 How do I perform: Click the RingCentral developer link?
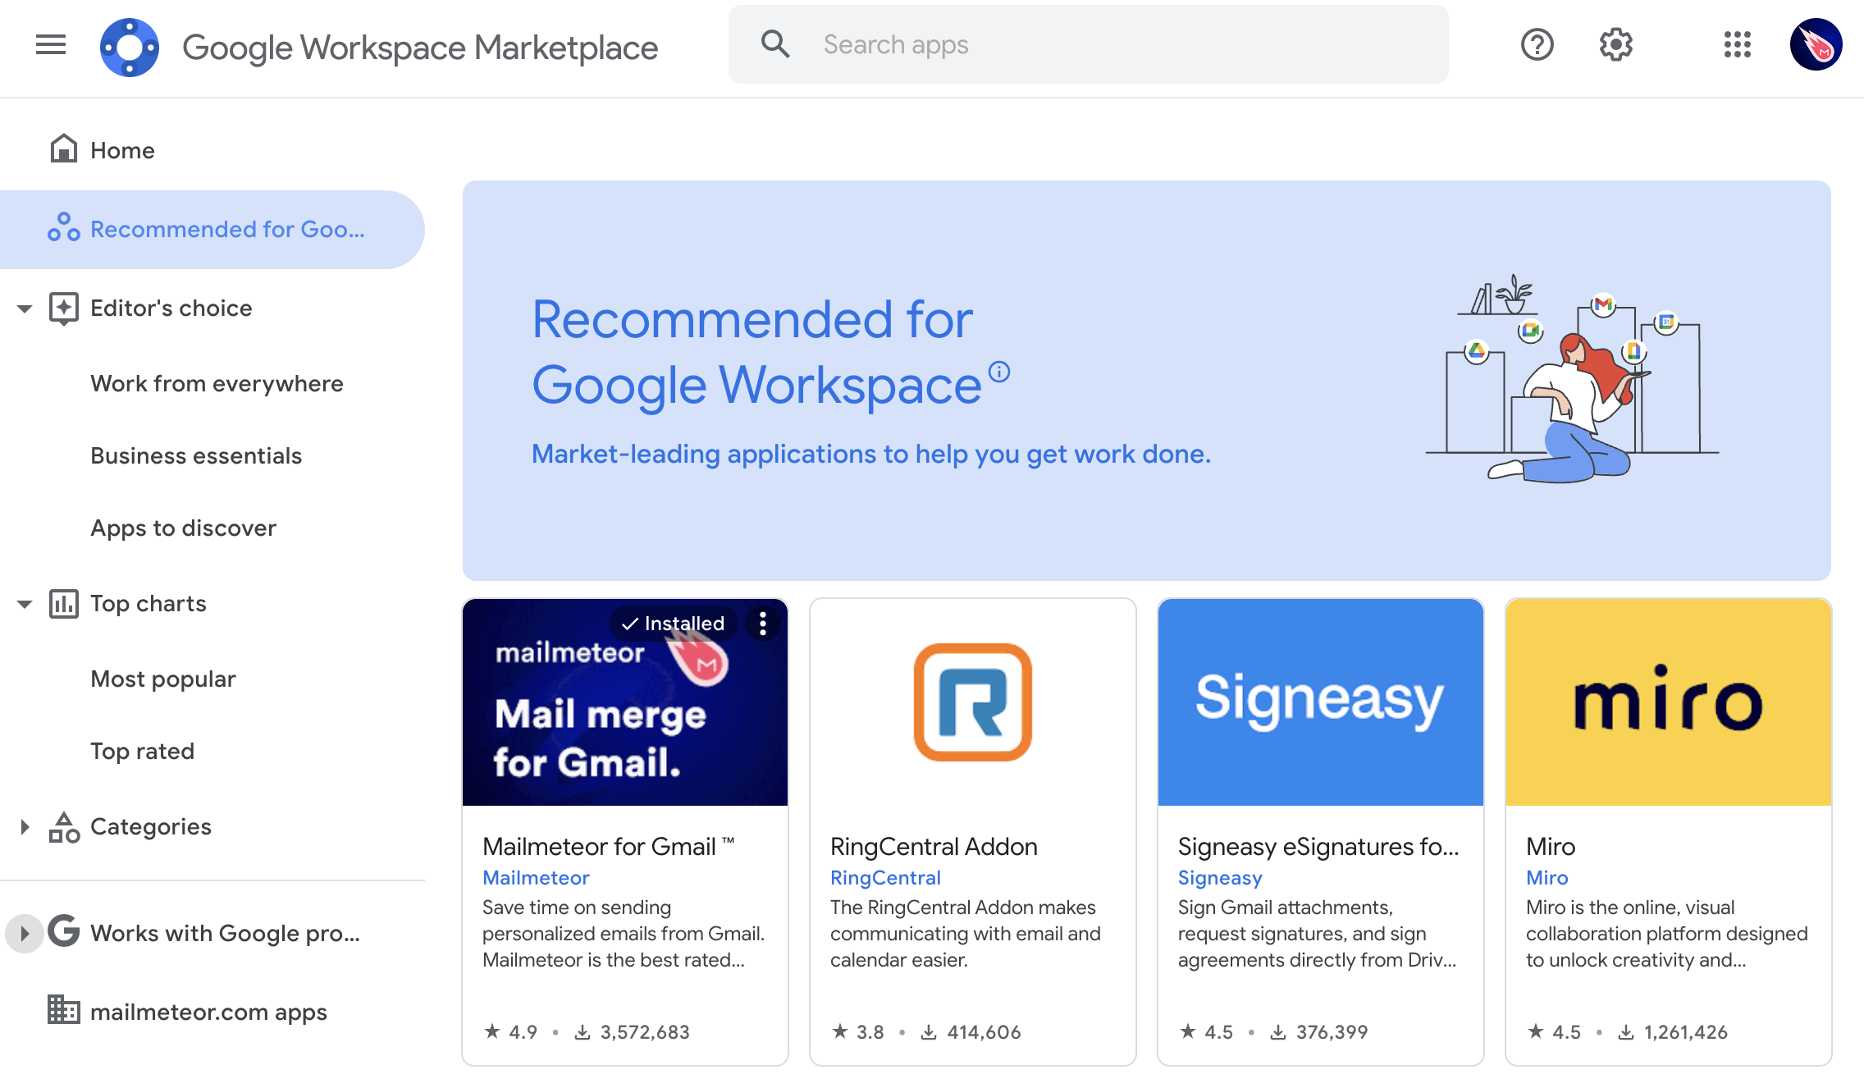885,877
